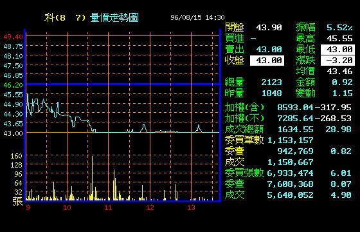Click the value 1,150,667
This screenshot has width=360, height=232.
291,162
